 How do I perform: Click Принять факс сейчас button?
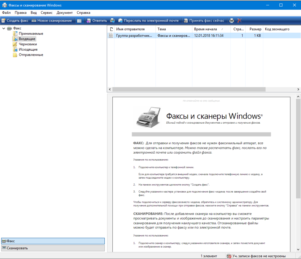point(204,21)
